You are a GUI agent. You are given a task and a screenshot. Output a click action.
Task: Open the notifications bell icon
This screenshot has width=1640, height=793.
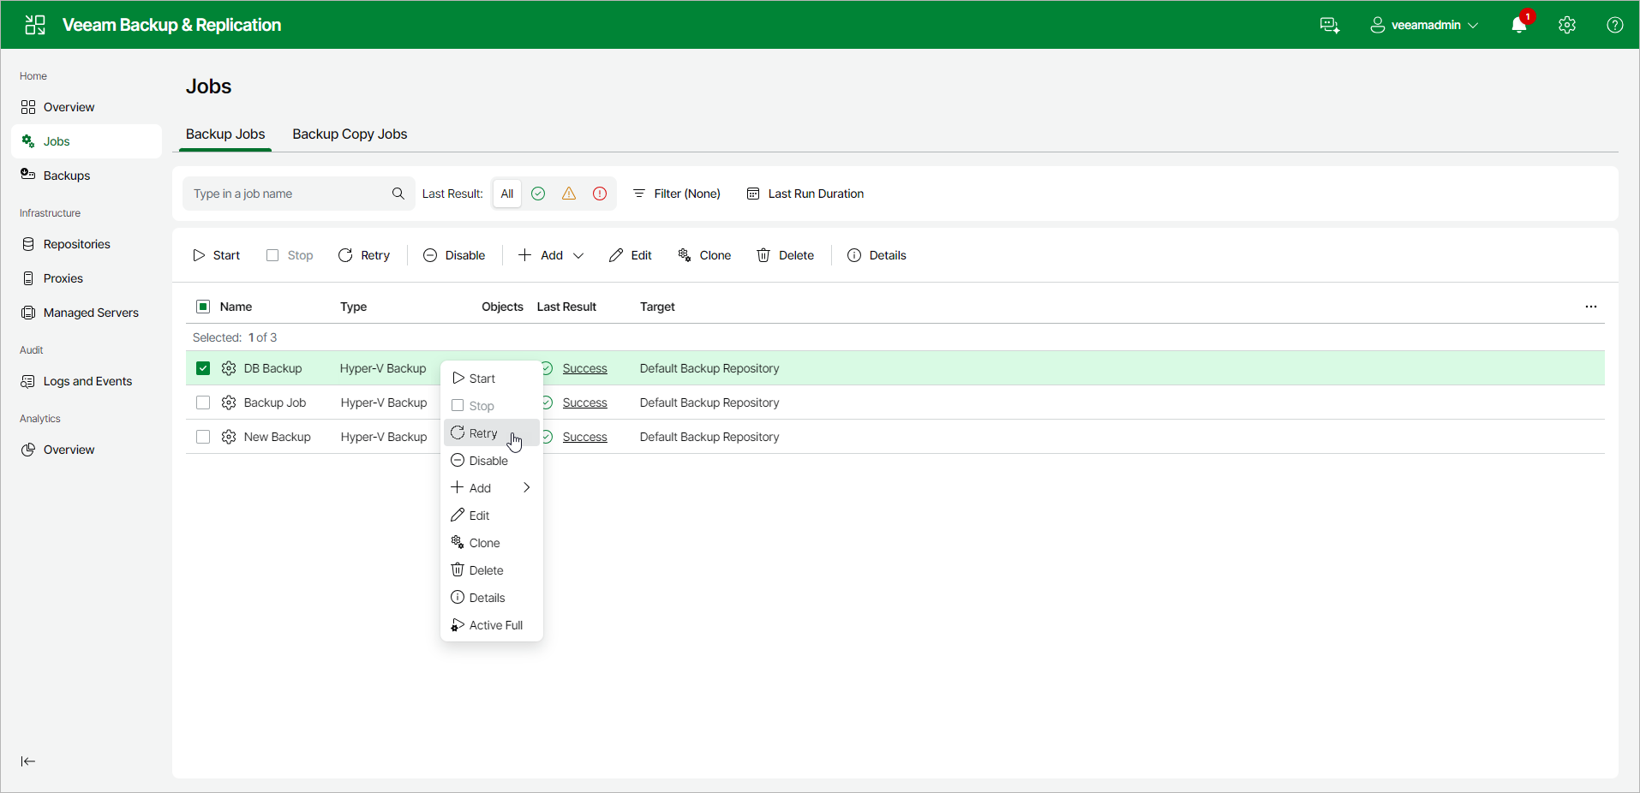pyautogui.click(x=1518, y=25)
